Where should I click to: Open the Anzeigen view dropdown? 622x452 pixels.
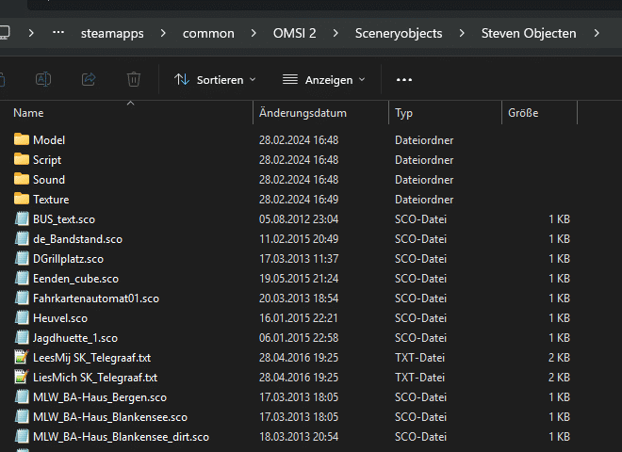click(x=323, y=80)
